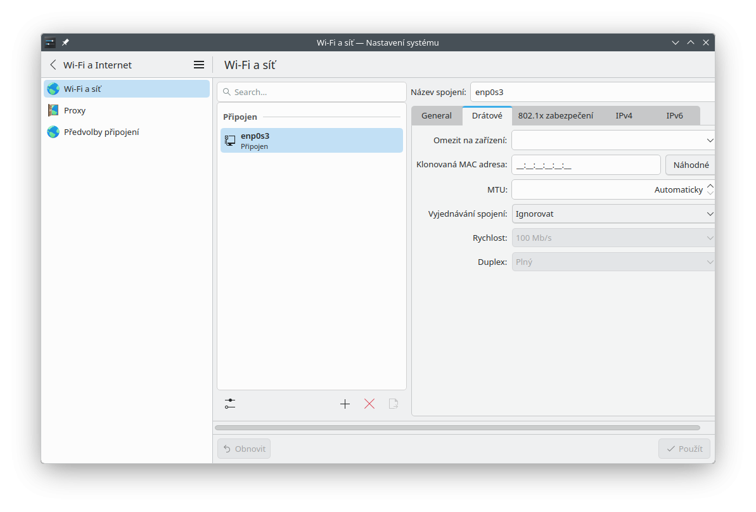
Task: Click the Klonovaná MAC adresa field
Action: tap(586, 165)
